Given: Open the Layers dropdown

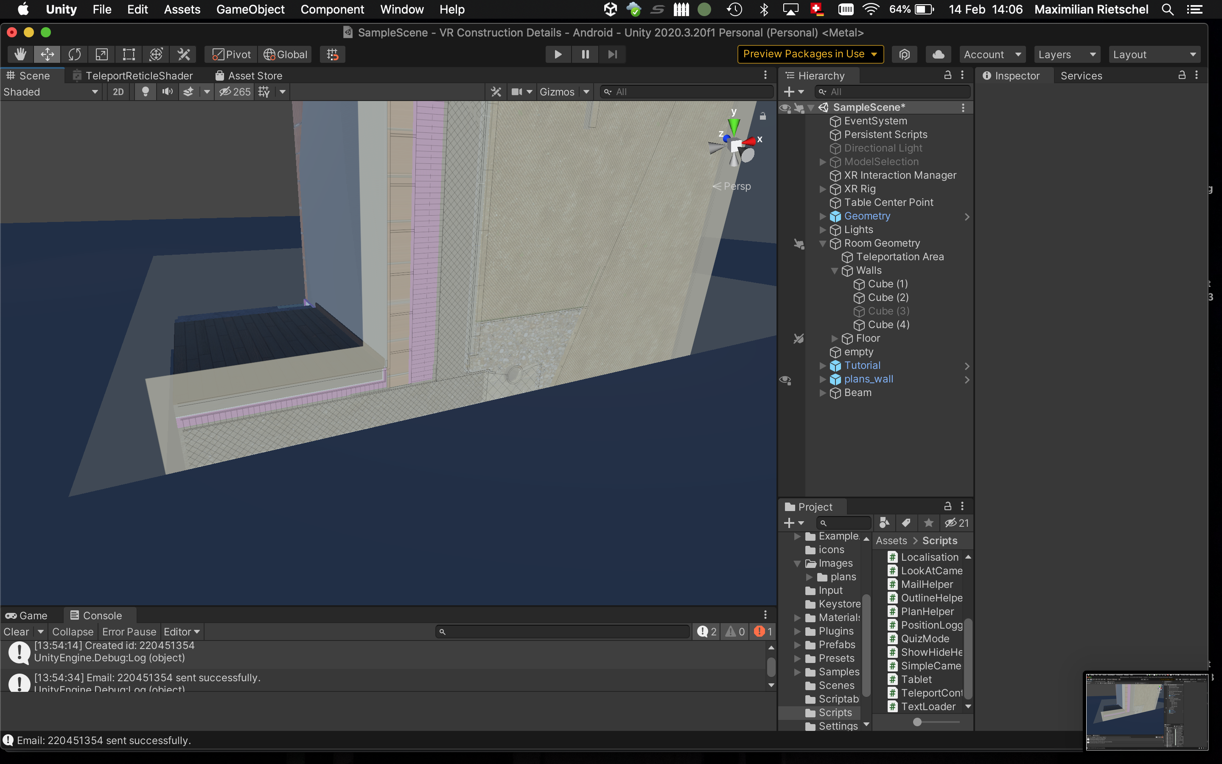Looking at the screenshot, I should (1066, 55).
